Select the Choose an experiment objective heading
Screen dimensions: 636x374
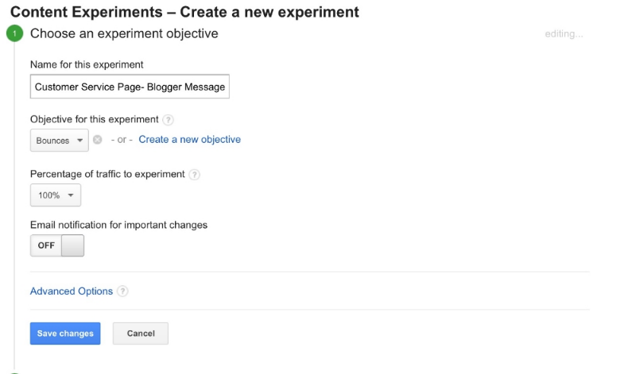(x=124, y=33)
